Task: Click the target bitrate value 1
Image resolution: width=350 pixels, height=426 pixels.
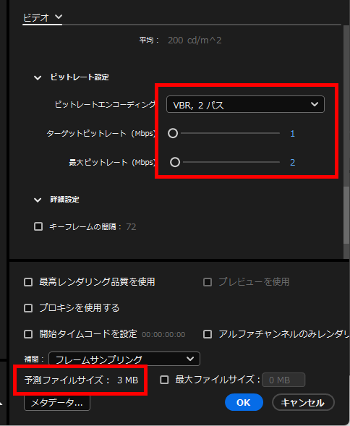Action: [x=292, y=134]
